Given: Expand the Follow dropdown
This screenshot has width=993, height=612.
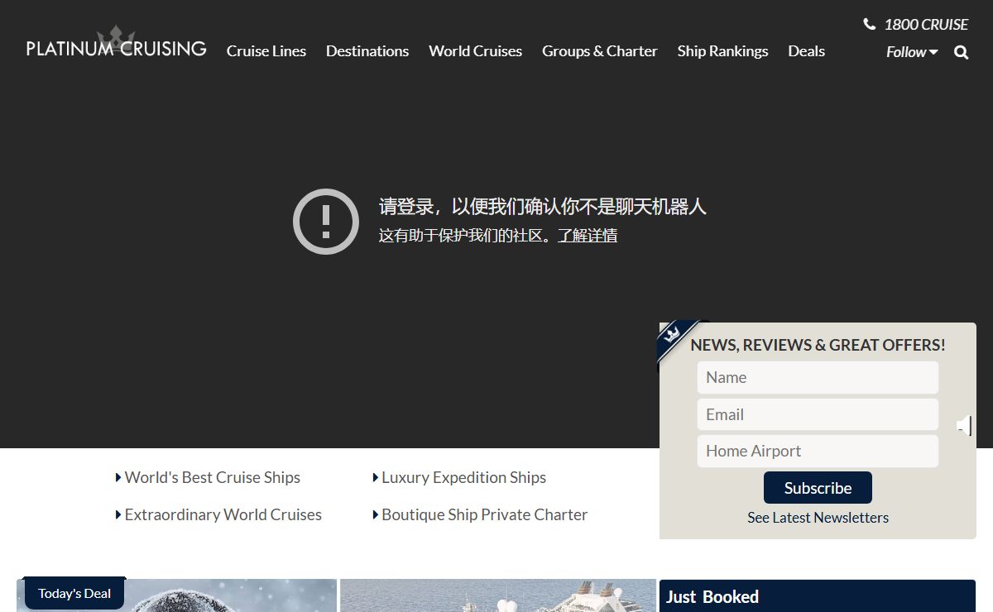Looking at the screenshot, I should [x=912, y=52].
